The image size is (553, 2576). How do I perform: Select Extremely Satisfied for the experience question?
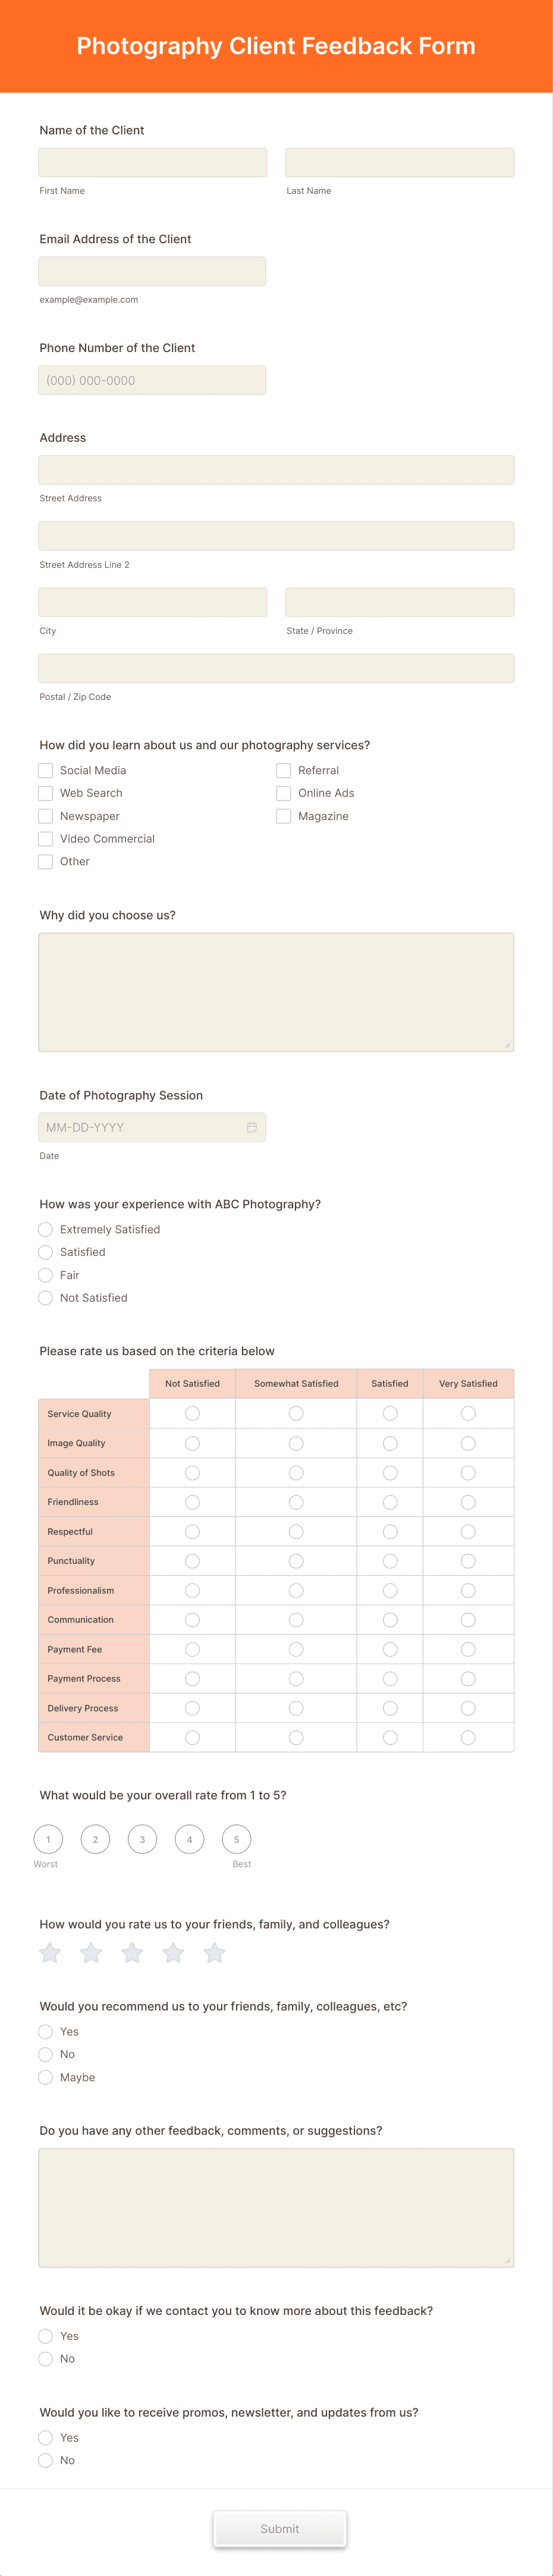(x=45, y=1229)
